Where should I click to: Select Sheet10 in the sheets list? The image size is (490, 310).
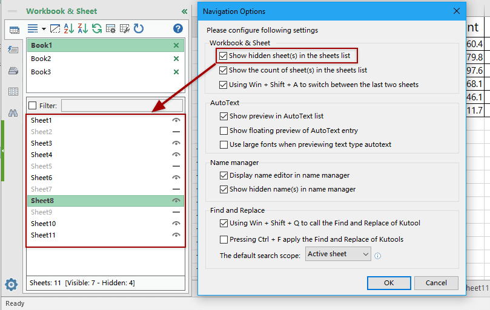click(43, 224)
